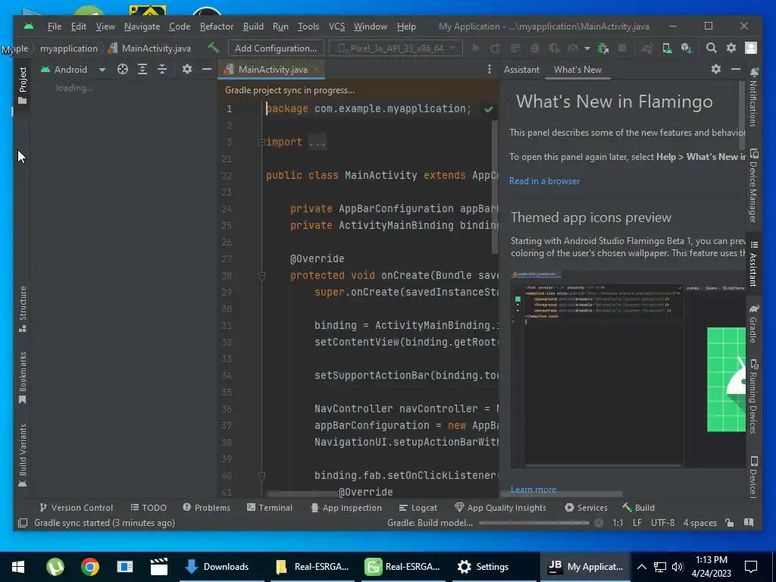Click Expand All icon in Project panel

point(142,69)
